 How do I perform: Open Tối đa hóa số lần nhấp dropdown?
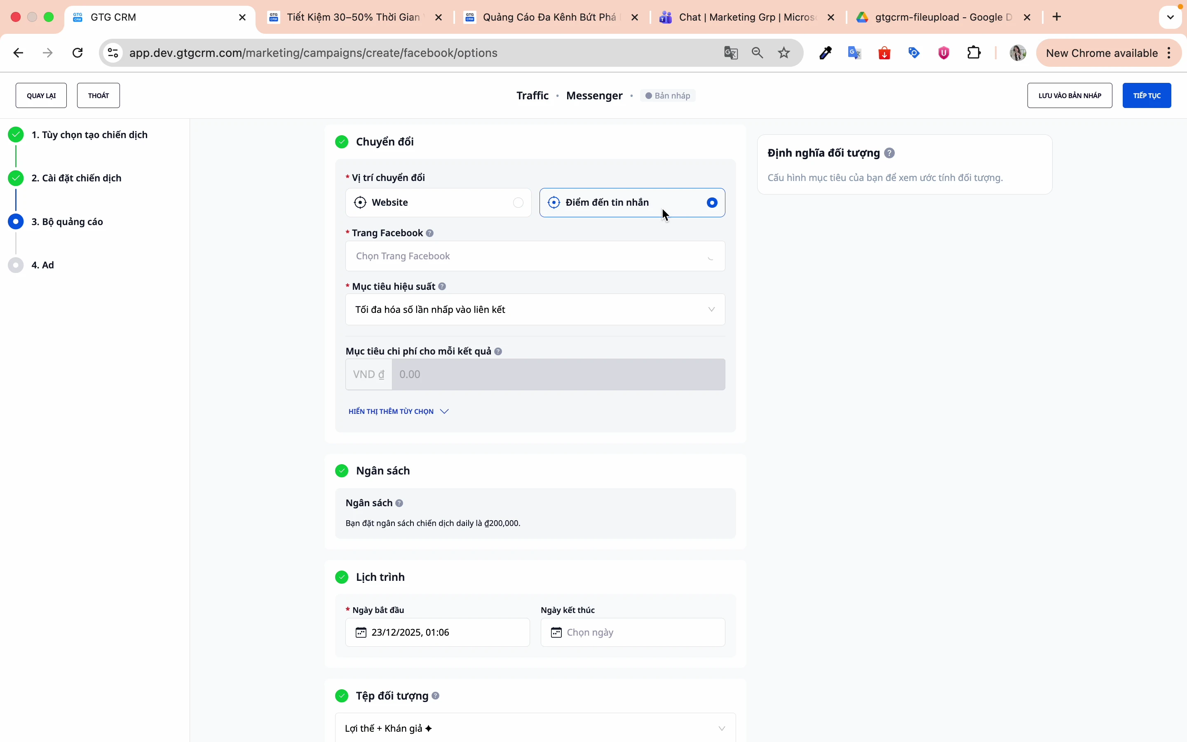coord(535,310)
